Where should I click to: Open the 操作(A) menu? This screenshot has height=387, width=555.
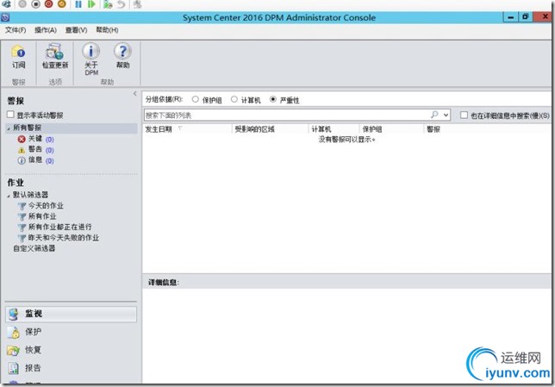tap(46, 30)
